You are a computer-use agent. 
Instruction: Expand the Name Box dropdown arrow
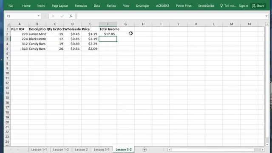click(x=39, y=16)
